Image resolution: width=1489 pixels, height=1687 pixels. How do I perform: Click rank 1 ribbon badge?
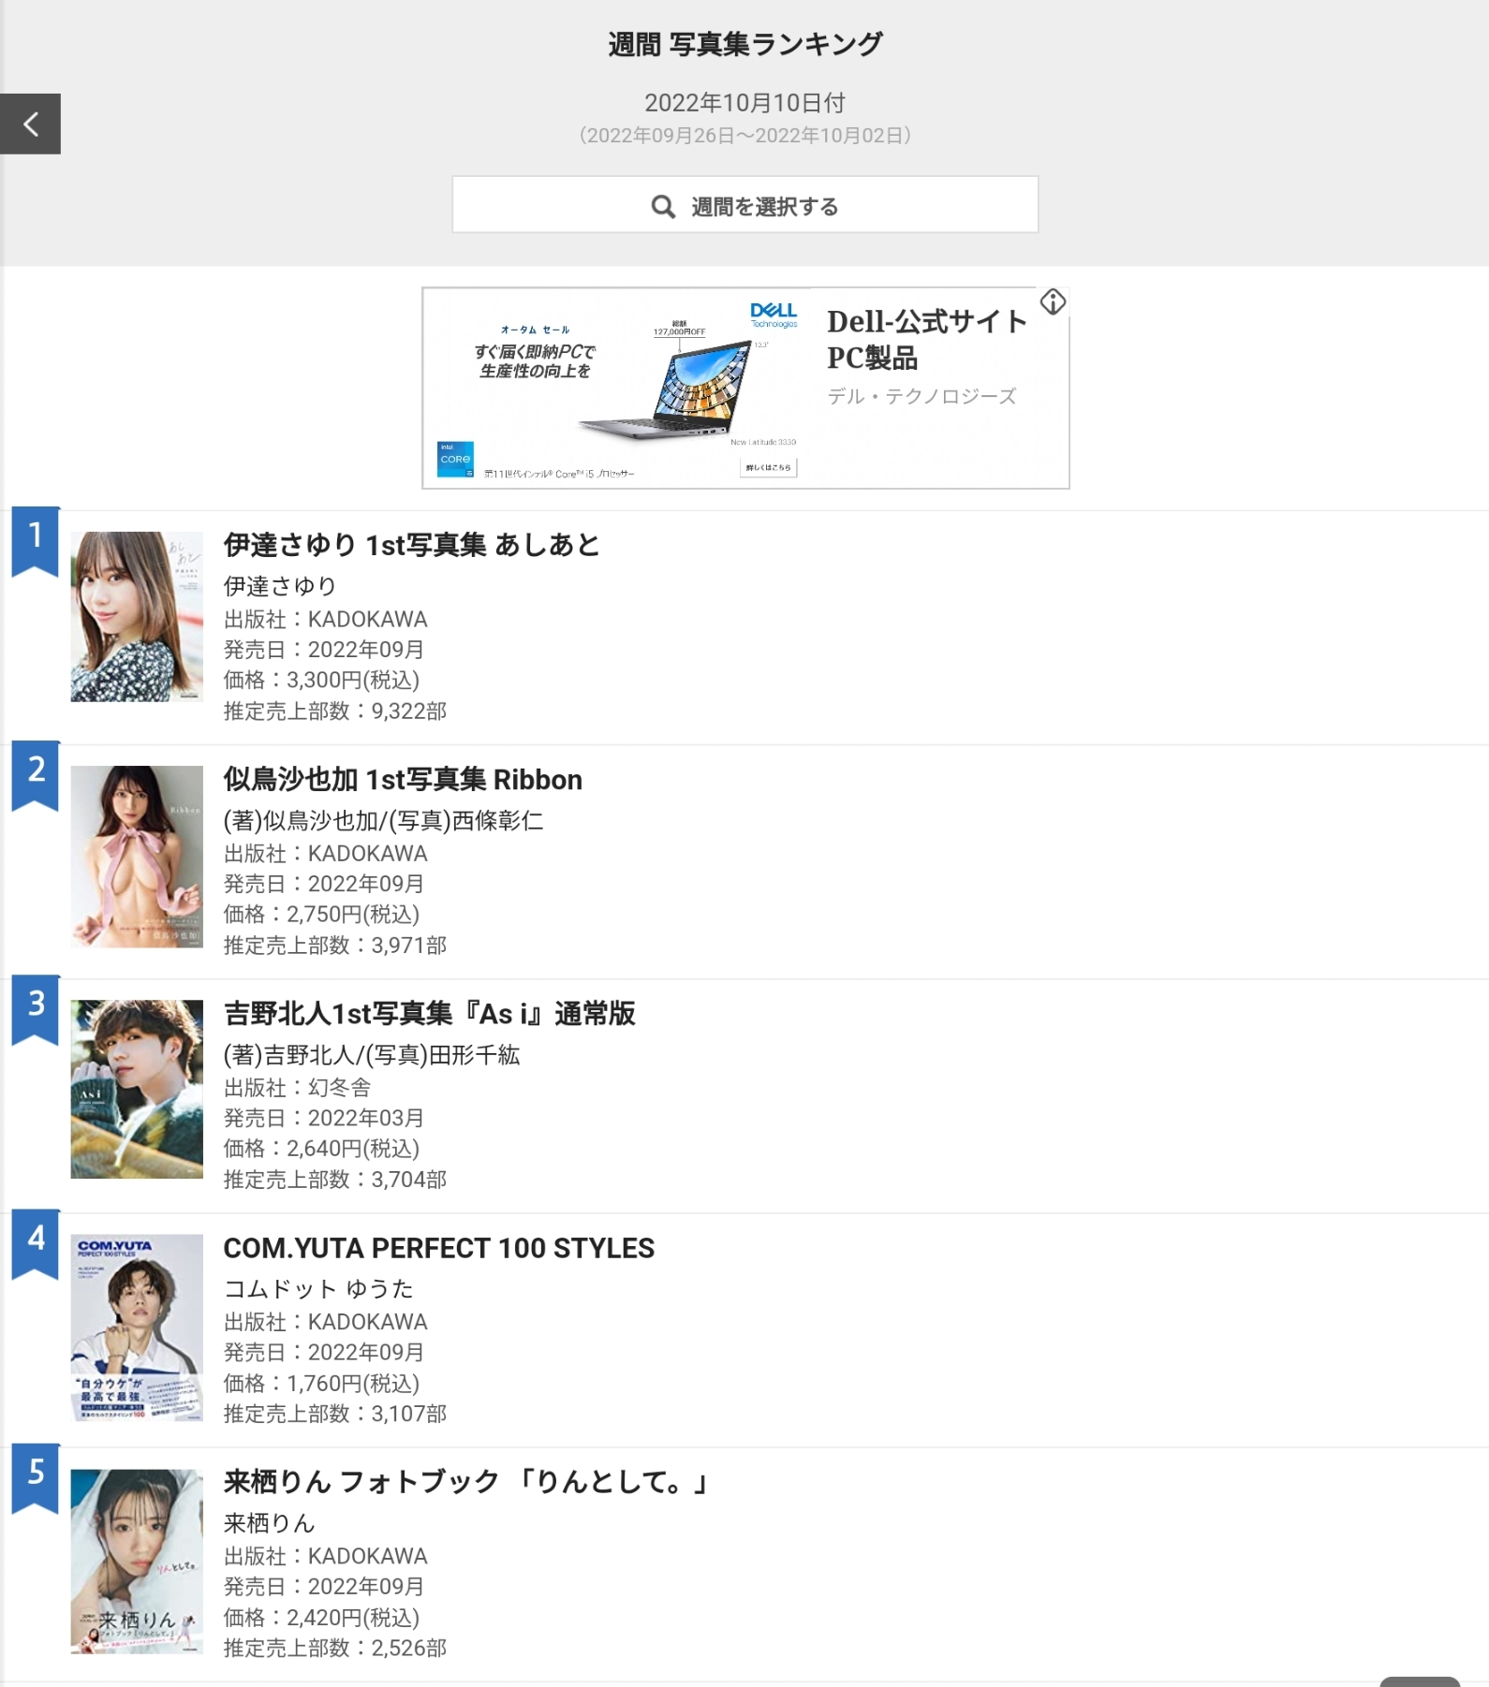36,542
